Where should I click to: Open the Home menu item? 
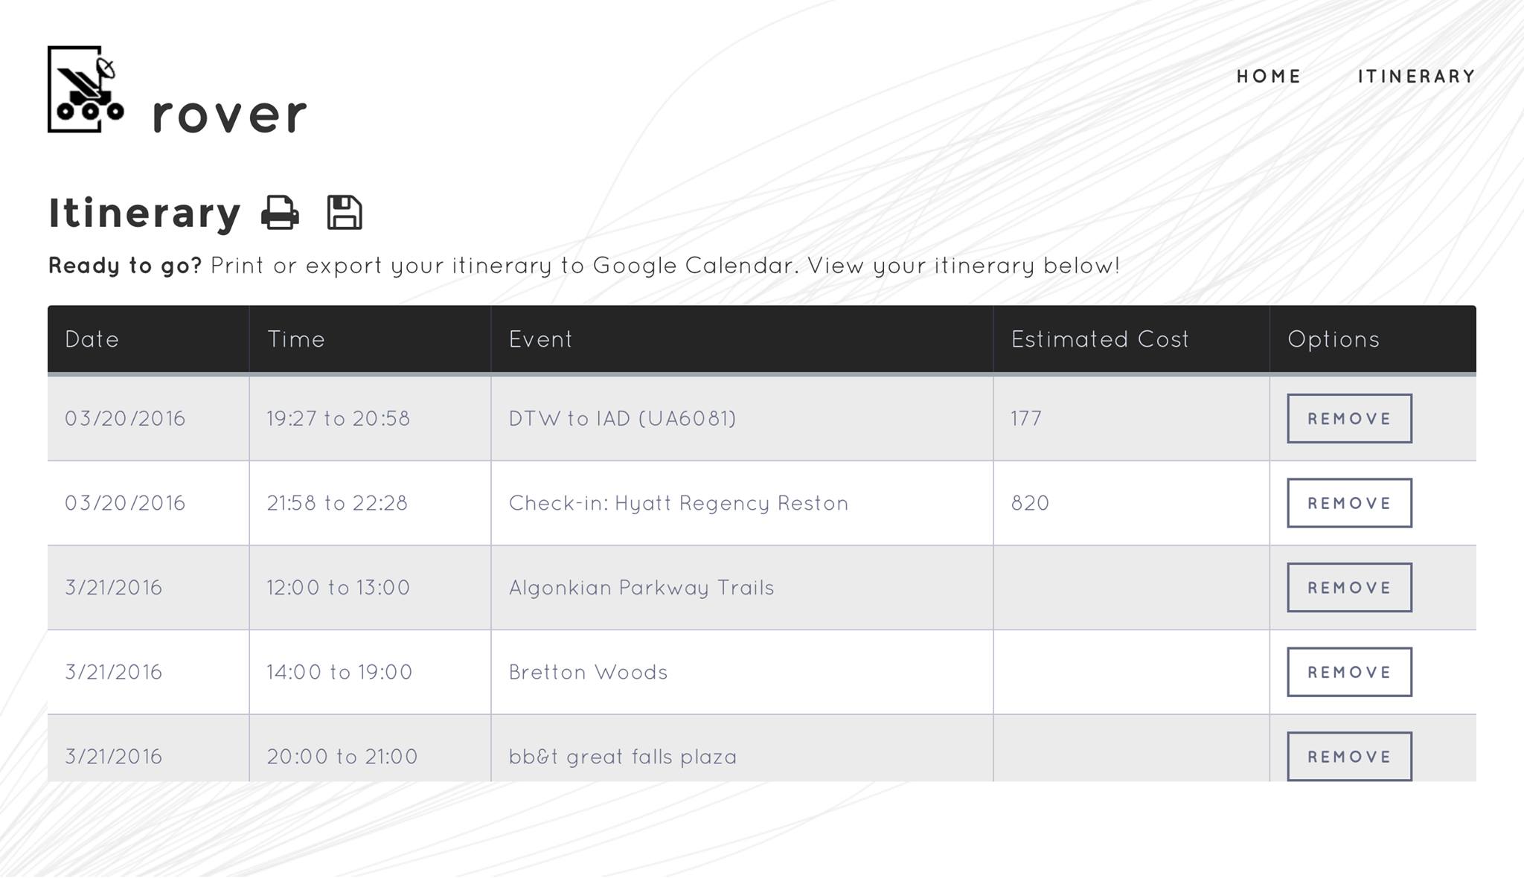pos(1269,77)
